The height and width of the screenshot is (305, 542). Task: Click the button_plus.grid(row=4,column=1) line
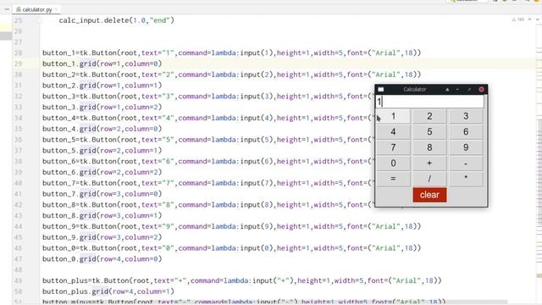108,291
